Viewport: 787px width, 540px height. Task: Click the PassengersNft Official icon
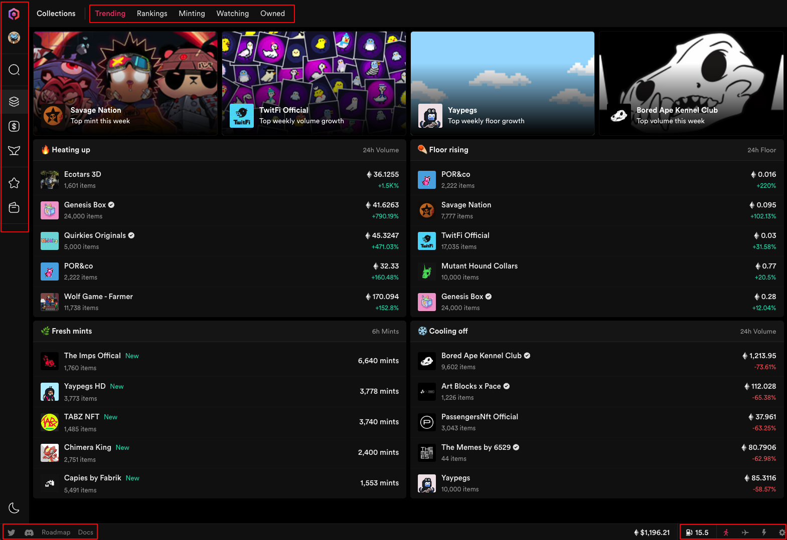(x=427, y=422)
